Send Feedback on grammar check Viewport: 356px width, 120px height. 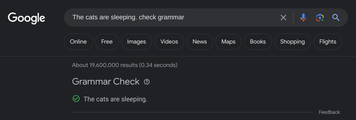tap(329, 112)
